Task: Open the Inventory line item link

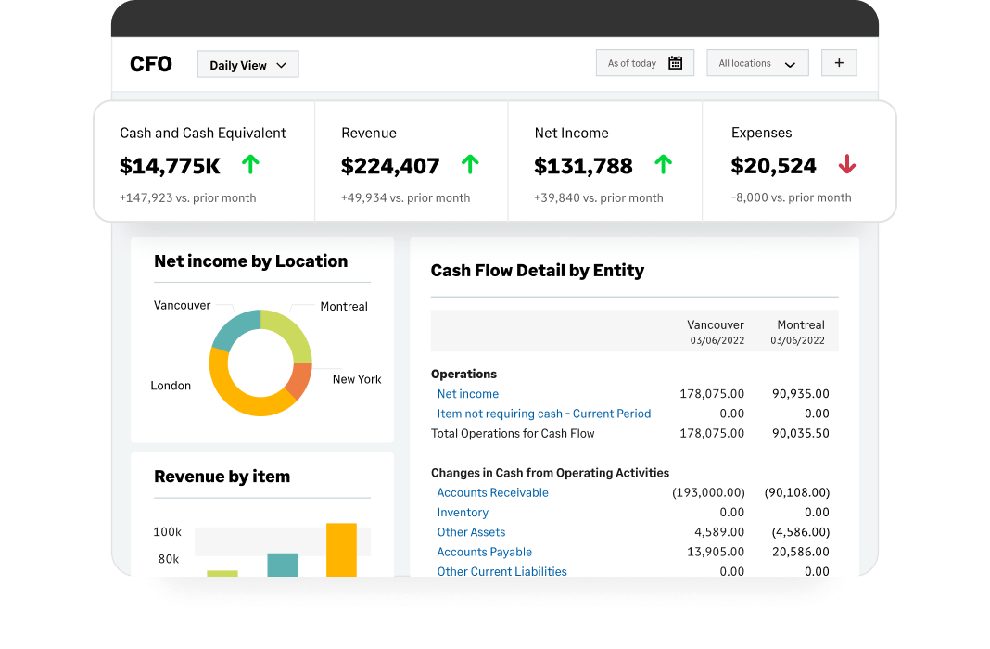Action: point(462,512)
